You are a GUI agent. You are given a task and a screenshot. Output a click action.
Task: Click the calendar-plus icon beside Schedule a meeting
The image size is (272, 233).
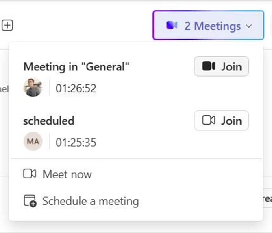click(30, 201)
